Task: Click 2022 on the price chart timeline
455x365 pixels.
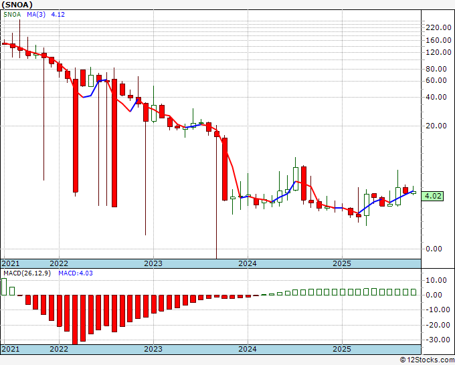Action: pos(59,263)
